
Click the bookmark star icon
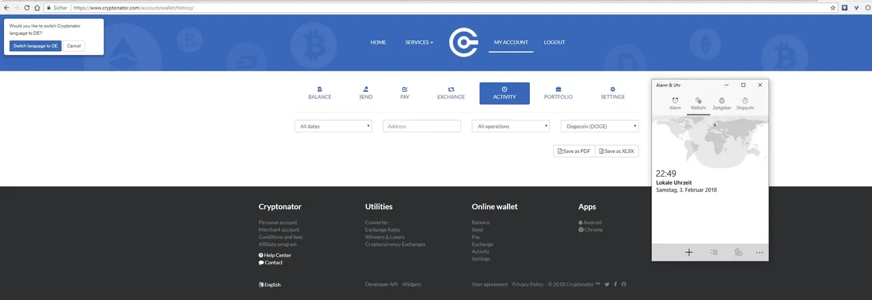[x=833, y=7]
